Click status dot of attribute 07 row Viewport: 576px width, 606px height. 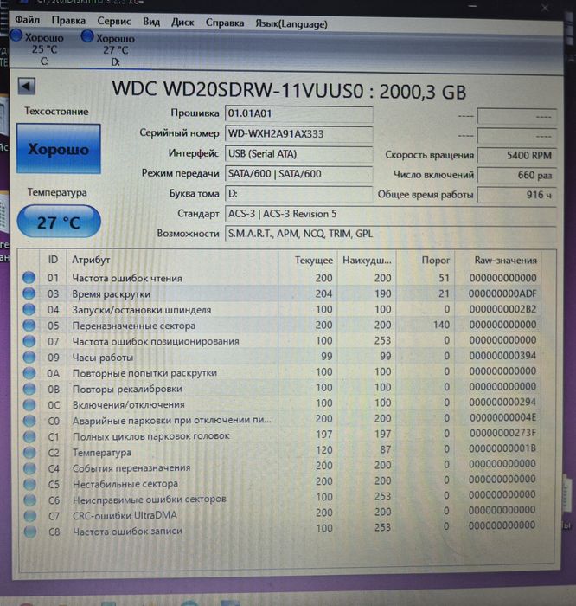29,341
